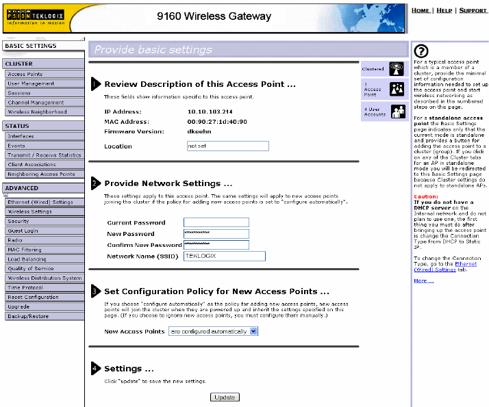This screenshot has width=489, height=407.
Task: Open Wireless Neighborhood
Action: 45,111
